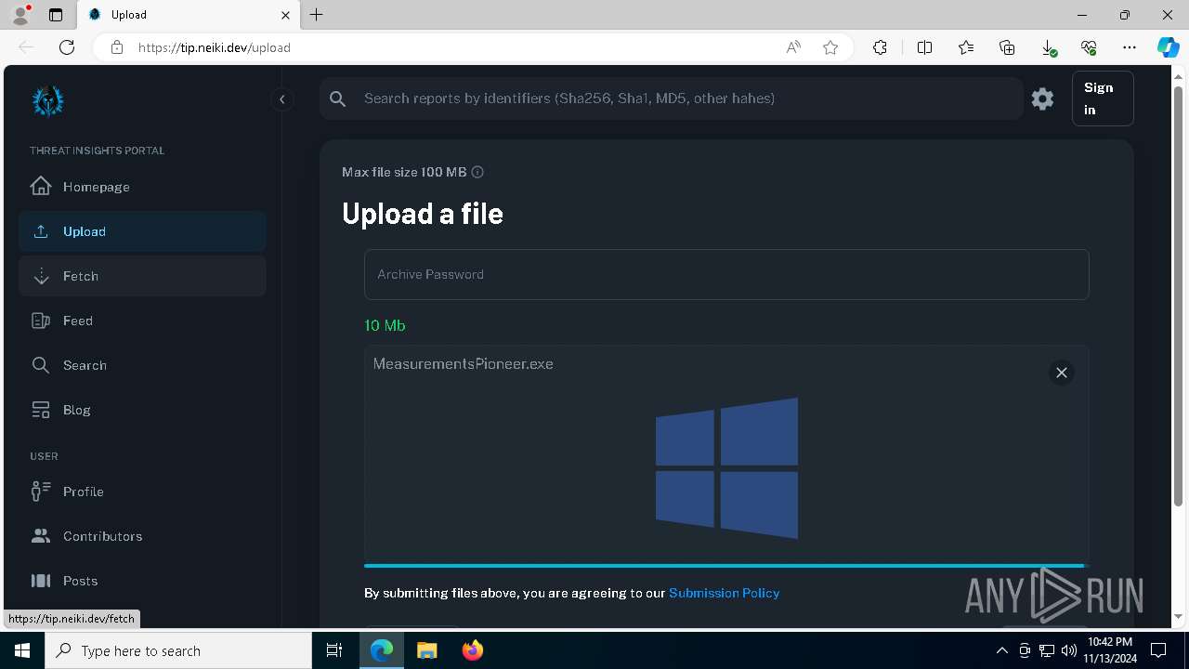Toggle split screen view
Image resolution: width=1189 pixels, height=669 pixels.
[924, 47]
